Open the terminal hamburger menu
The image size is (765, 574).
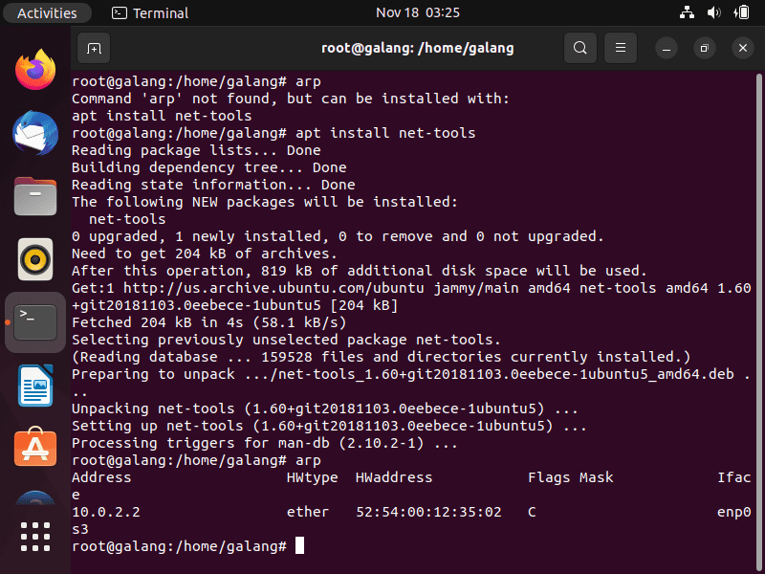tap(620, 48)
